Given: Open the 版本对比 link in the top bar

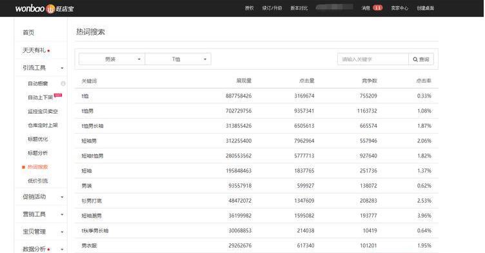Looking at the screenshot, I should click(299, 8).
